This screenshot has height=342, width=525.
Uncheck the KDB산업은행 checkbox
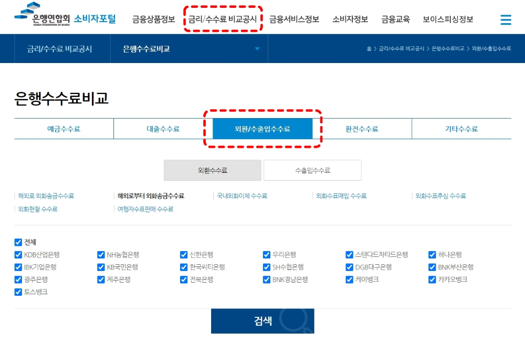(18, 255)
